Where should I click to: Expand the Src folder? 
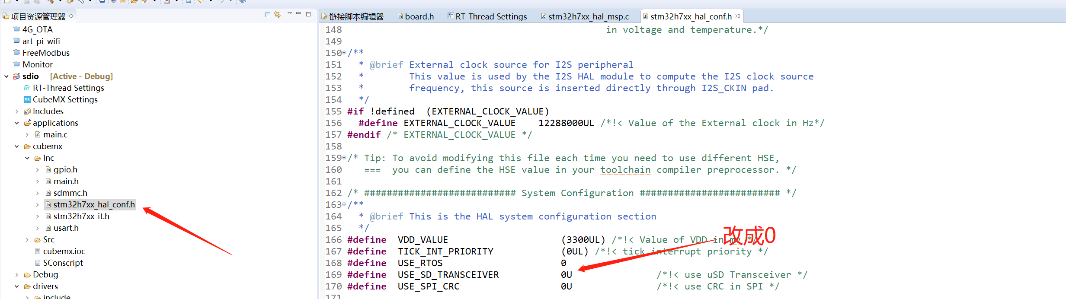27,240
